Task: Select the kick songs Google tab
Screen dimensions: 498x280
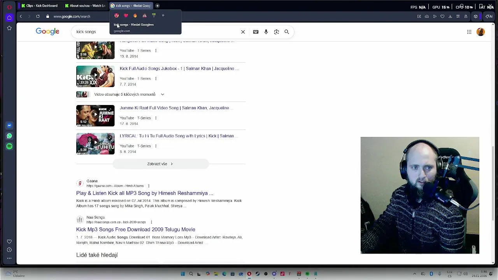Action: [130, 6]
